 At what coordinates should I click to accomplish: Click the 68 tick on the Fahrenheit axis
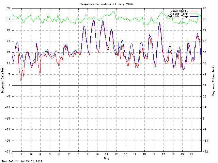(204, 41)
